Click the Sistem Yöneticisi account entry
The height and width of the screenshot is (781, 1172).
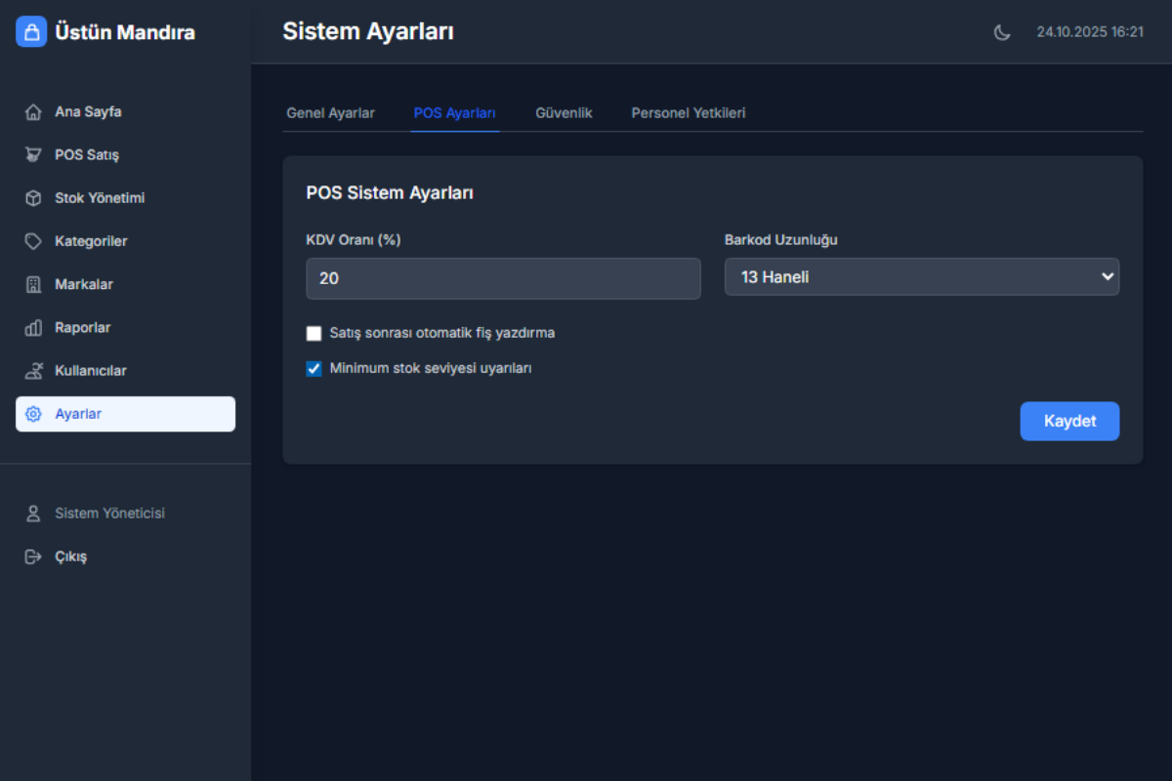[108, 513]
